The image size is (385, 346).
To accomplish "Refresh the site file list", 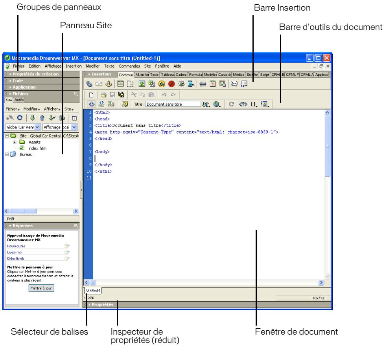I will point(20,118).
